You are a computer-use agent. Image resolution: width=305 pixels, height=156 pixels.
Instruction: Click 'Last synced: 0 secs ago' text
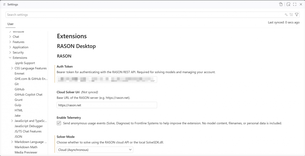click(284, 22)
